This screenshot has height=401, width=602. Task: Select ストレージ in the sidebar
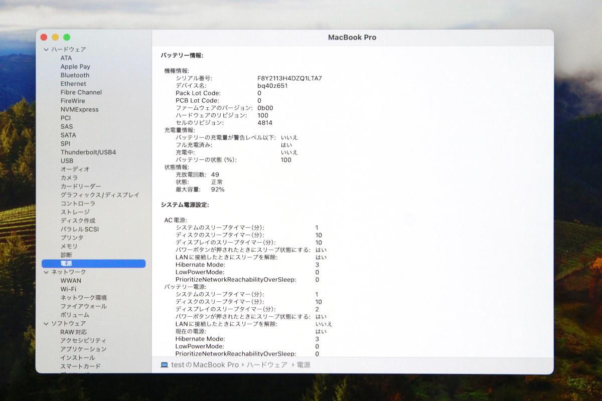click(x=75, y=212)
